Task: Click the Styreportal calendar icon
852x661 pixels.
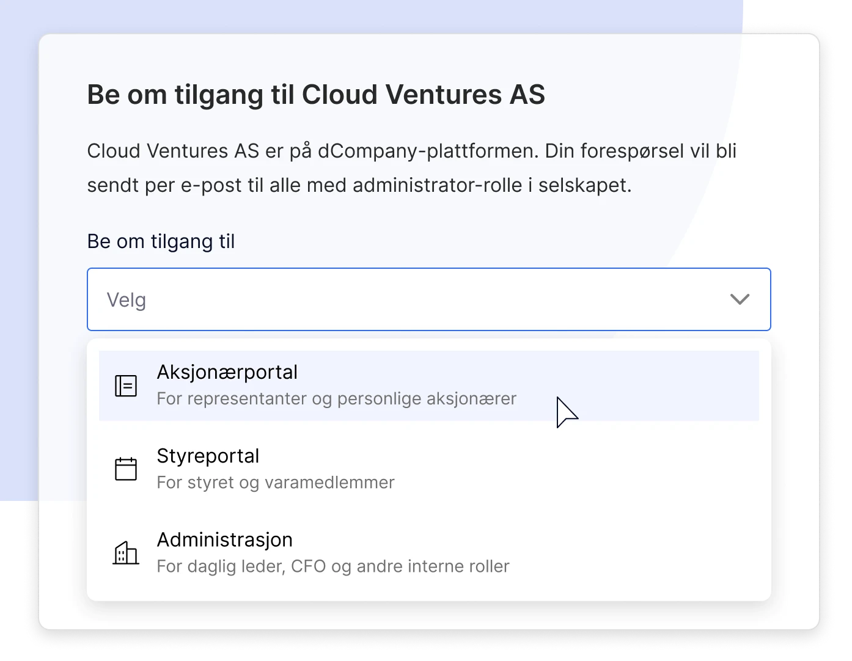Action: point(126,469)
